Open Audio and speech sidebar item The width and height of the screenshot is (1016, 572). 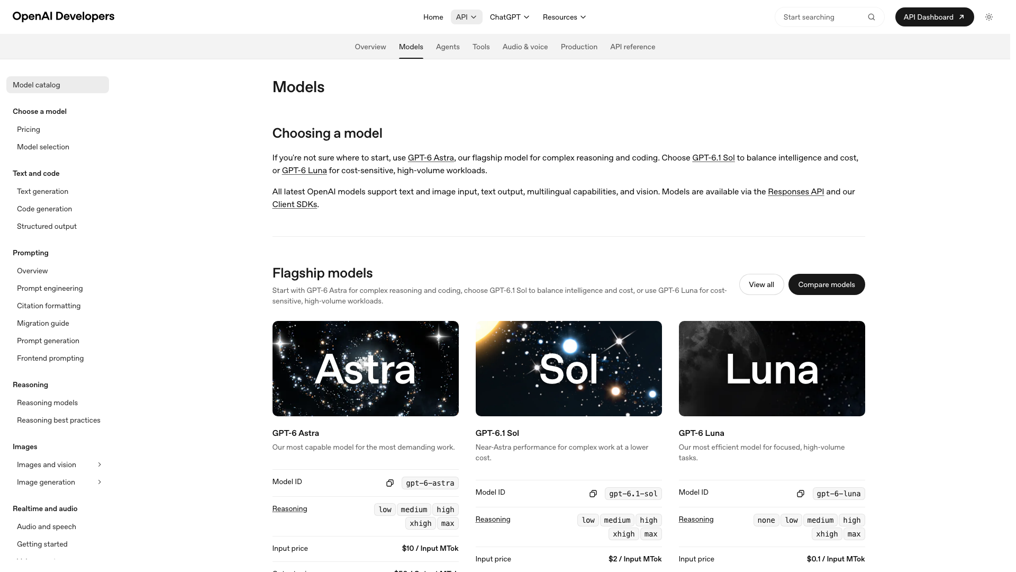47,526
